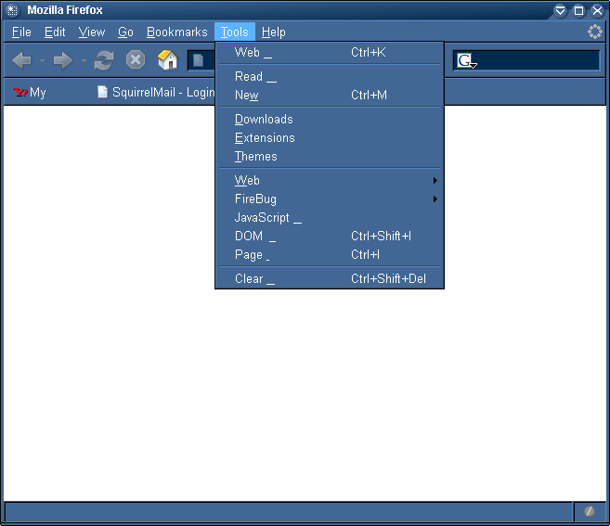
Task: Click the Forward arrow navigation button
Action: point(63,60)
